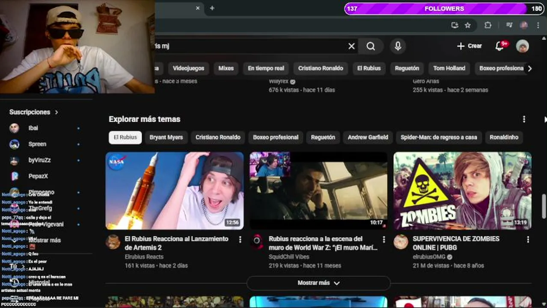Open SUPERVIVENCIA DE ZOMBIES ONLINE title

[x=456, y=243]
